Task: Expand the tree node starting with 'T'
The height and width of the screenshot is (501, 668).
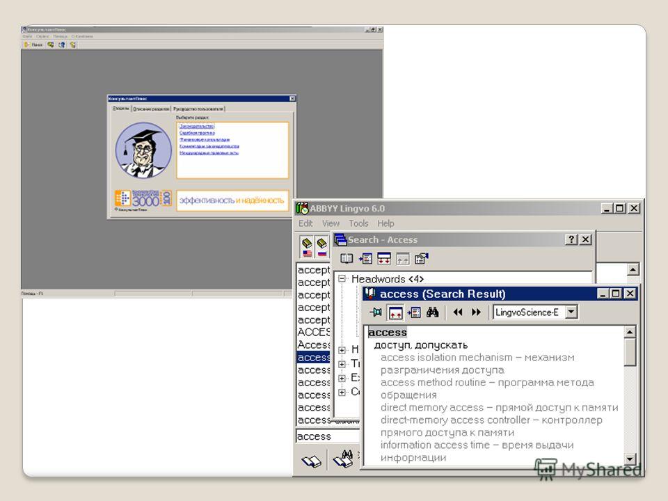Action: point(342,364)
